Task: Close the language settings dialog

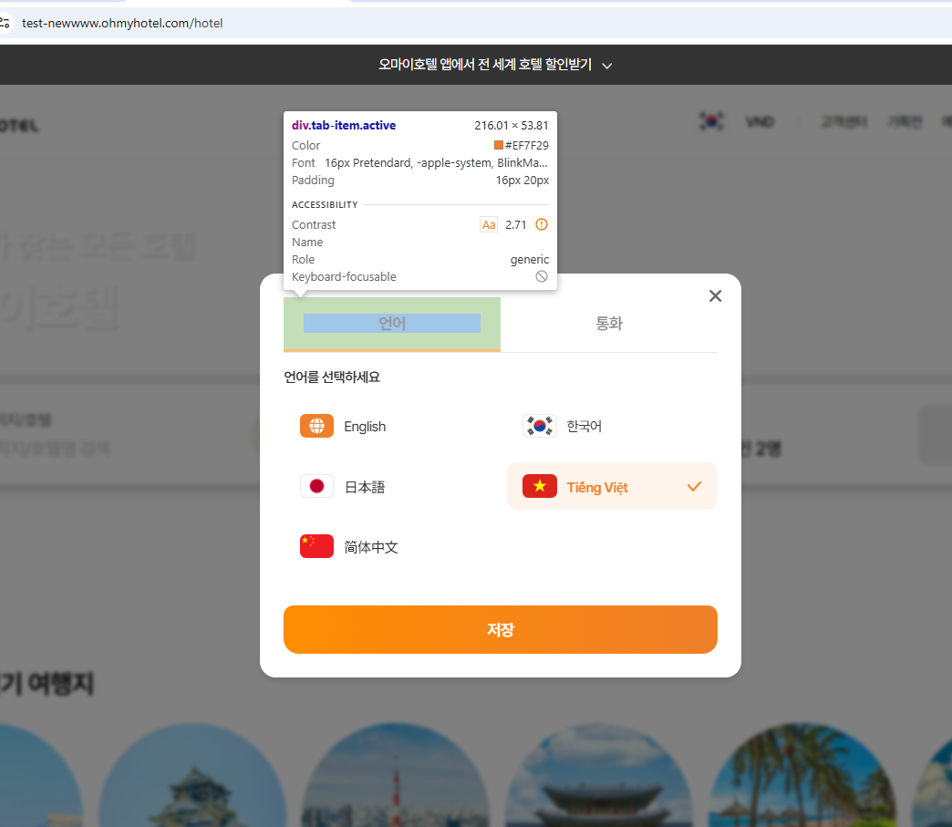Action: [715, 295]
